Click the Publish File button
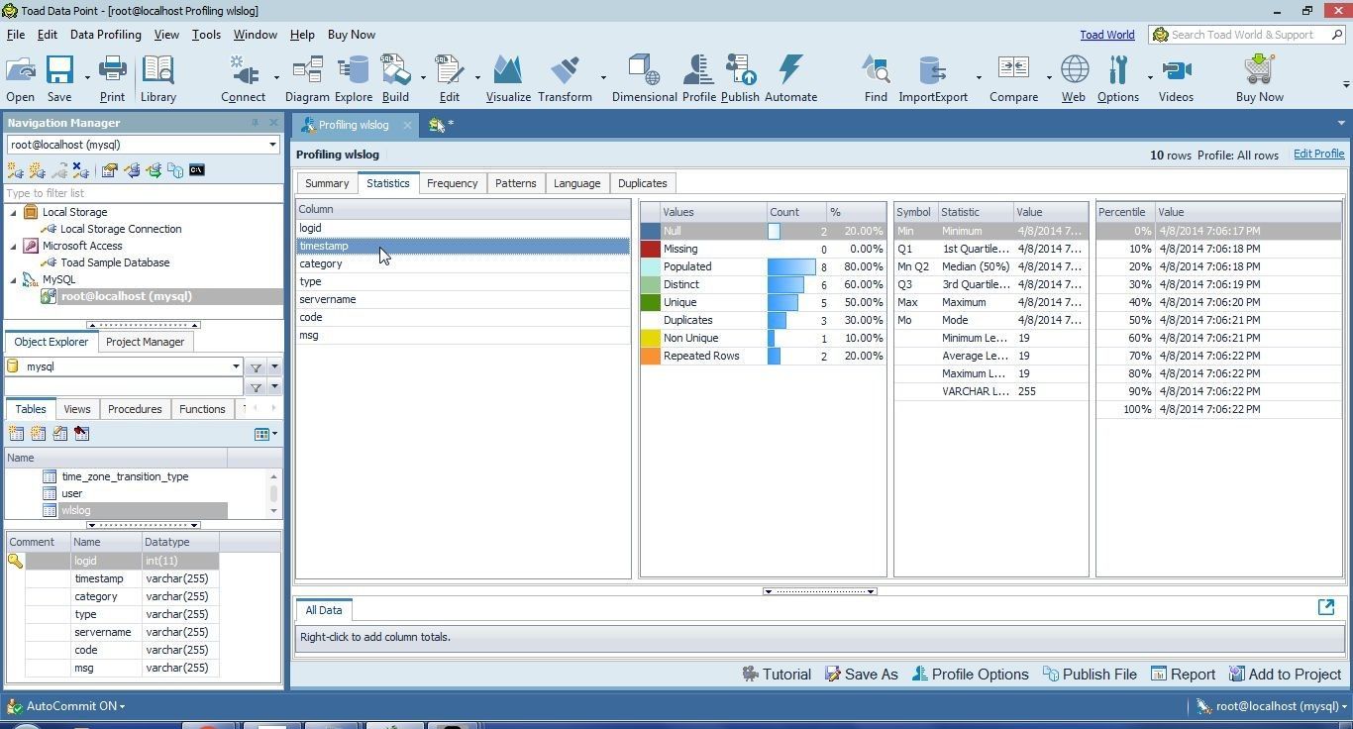The width and height of the screenshot is (1353, 729). (1090, 675)
